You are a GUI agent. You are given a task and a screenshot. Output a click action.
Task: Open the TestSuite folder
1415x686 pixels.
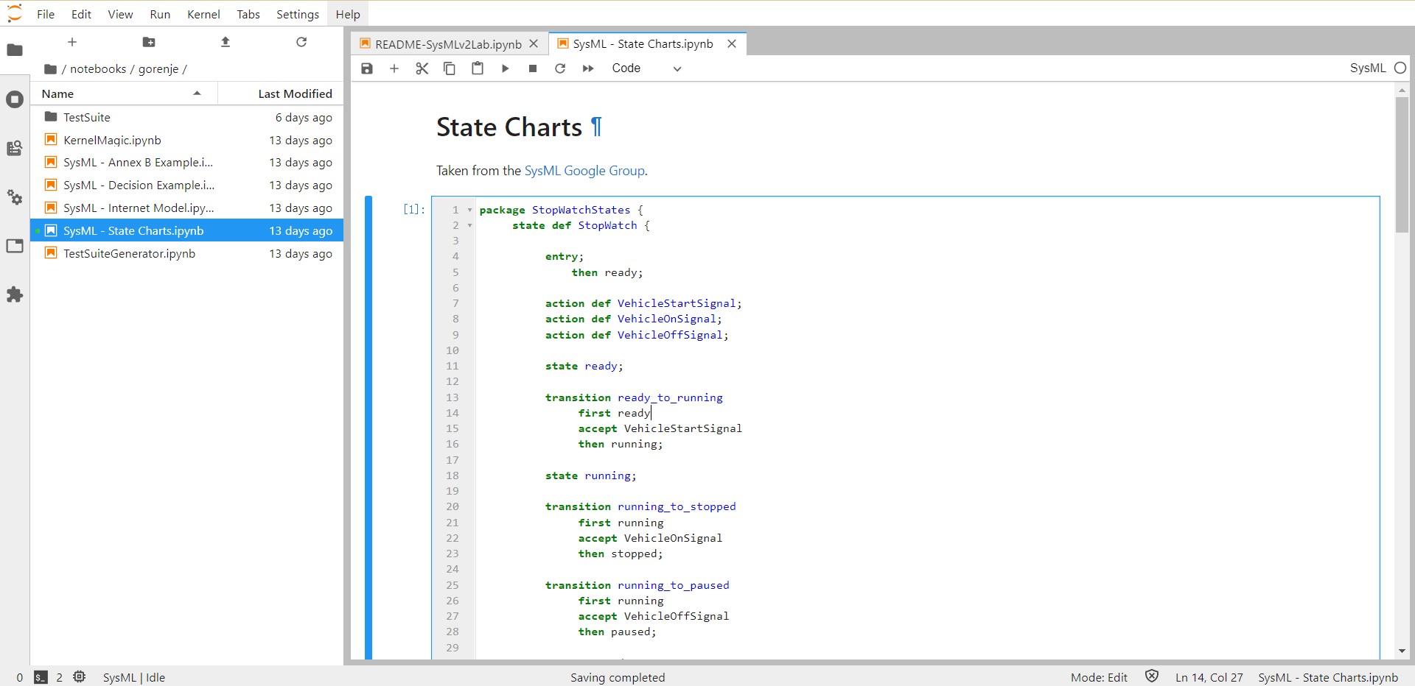[187, 117]
